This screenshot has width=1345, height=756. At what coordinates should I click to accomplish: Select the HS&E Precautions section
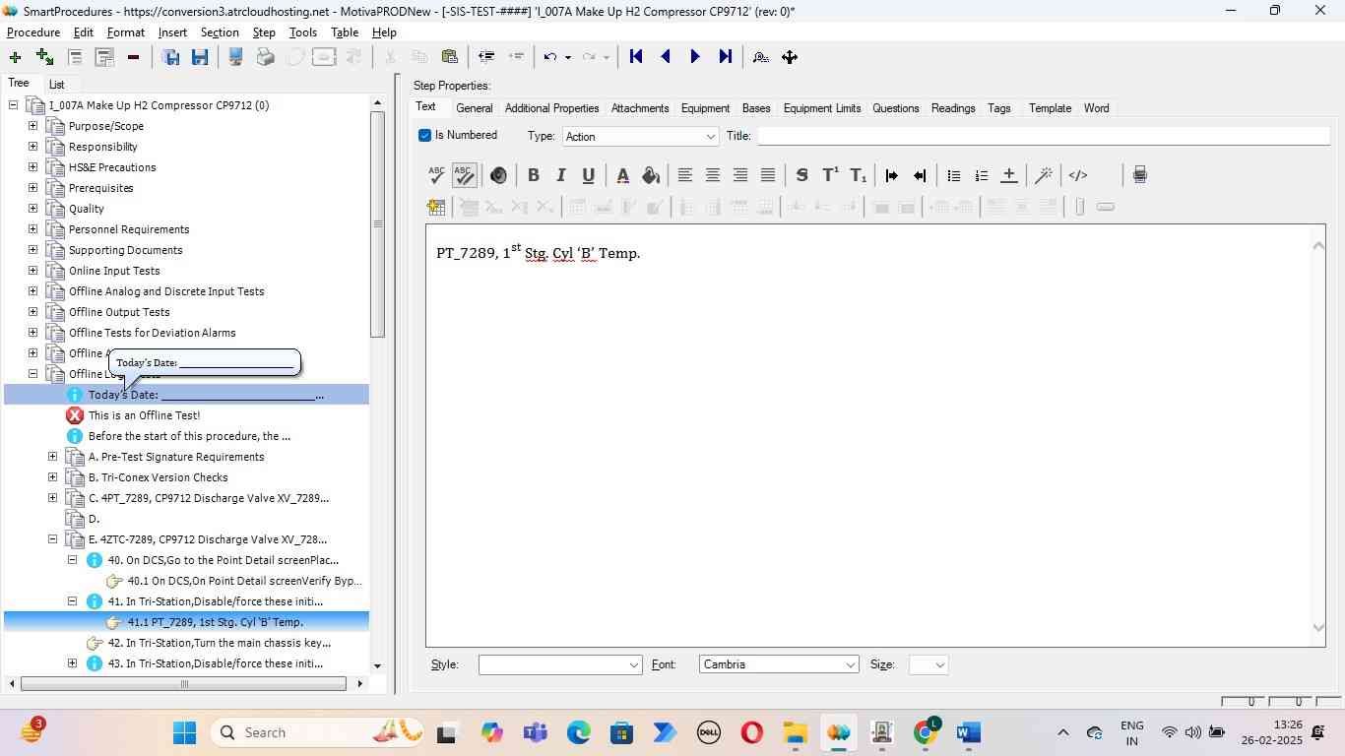(112, 167)
